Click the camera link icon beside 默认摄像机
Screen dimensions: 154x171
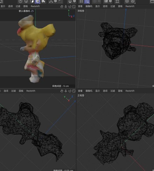(33, 11)
